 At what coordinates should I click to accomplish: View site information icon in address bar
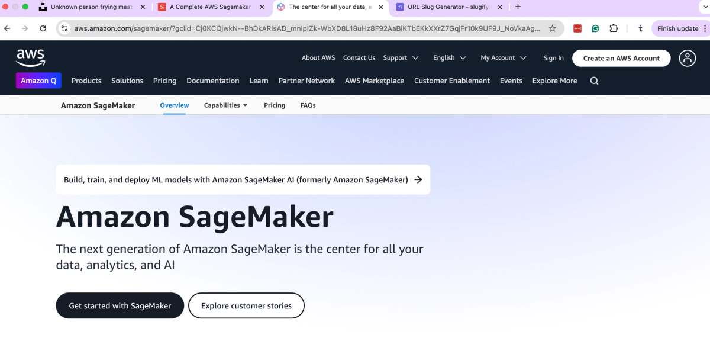pyautogui.click(x=63, y=28)
